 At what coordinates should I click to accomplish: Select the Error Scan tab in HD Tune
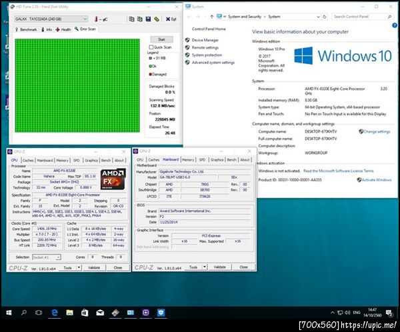pos(85,29)
